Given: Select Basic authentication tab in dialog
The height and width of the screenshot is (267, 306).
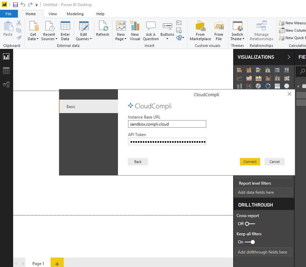Looking at the screenshot, I should [x=89, y=107].
